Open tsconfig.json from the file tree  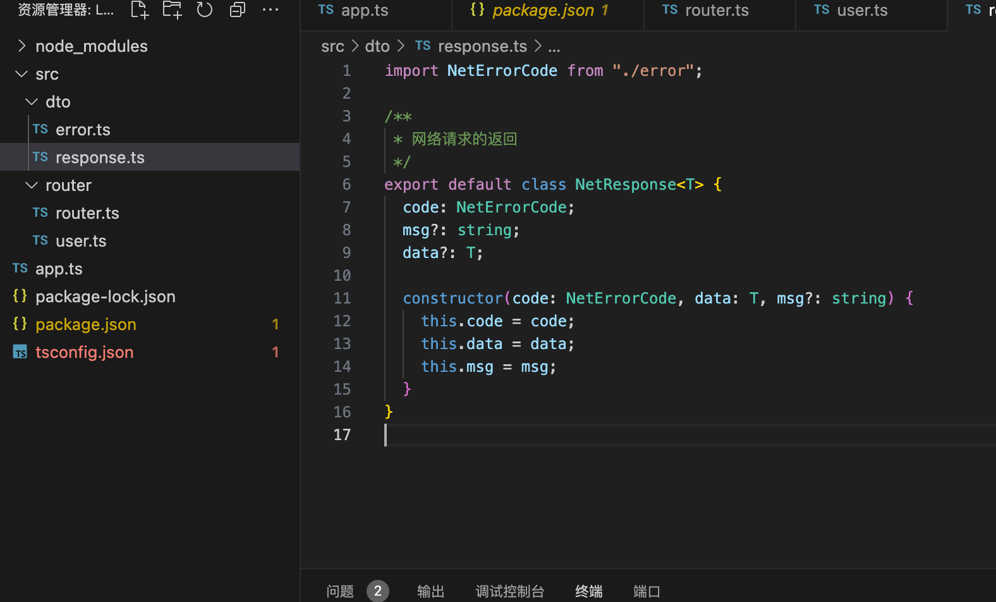click(84, 352)
